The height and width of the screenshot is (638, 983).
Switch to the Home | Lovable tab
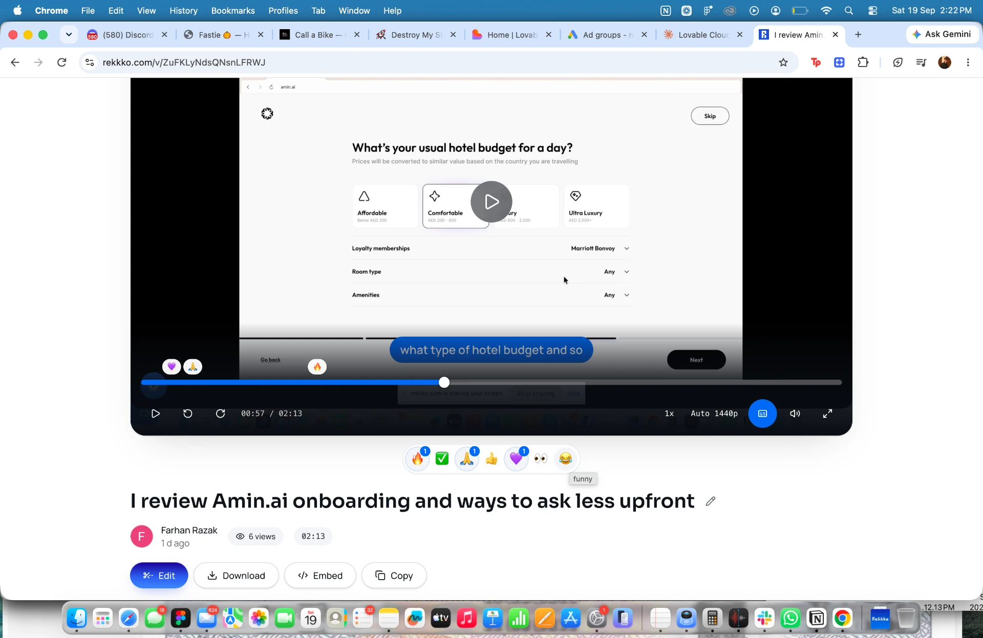pos(512,35)
